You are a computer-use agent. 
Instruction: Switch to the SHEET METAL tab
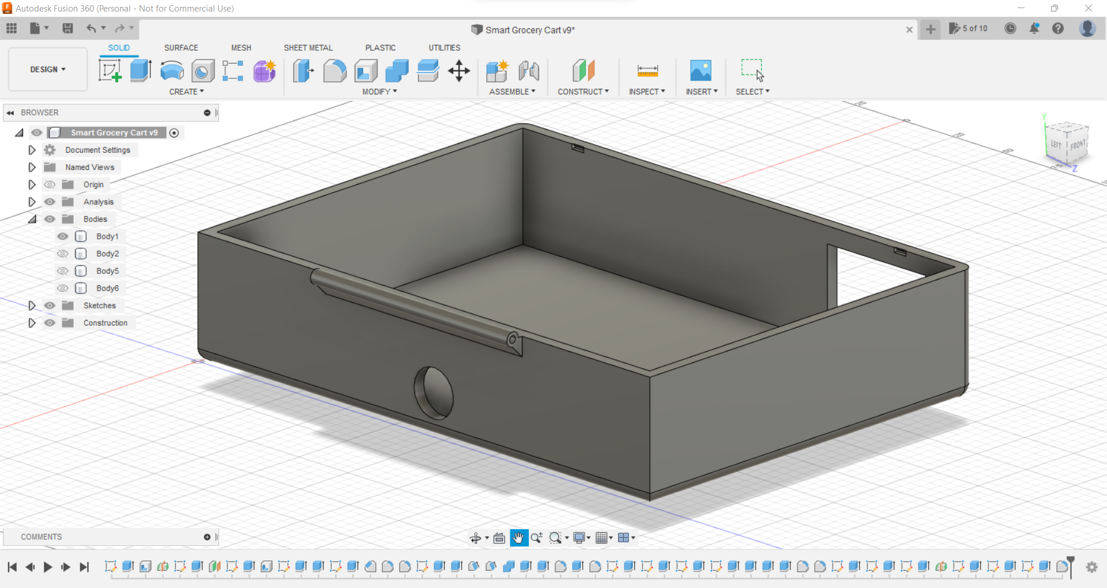click(x=308, y=48)
